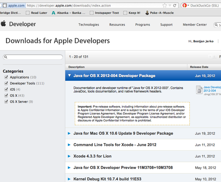Open the bridge Dicti... bookmark
This screenshot has height=182, width=221.
(x=10, y=13)
